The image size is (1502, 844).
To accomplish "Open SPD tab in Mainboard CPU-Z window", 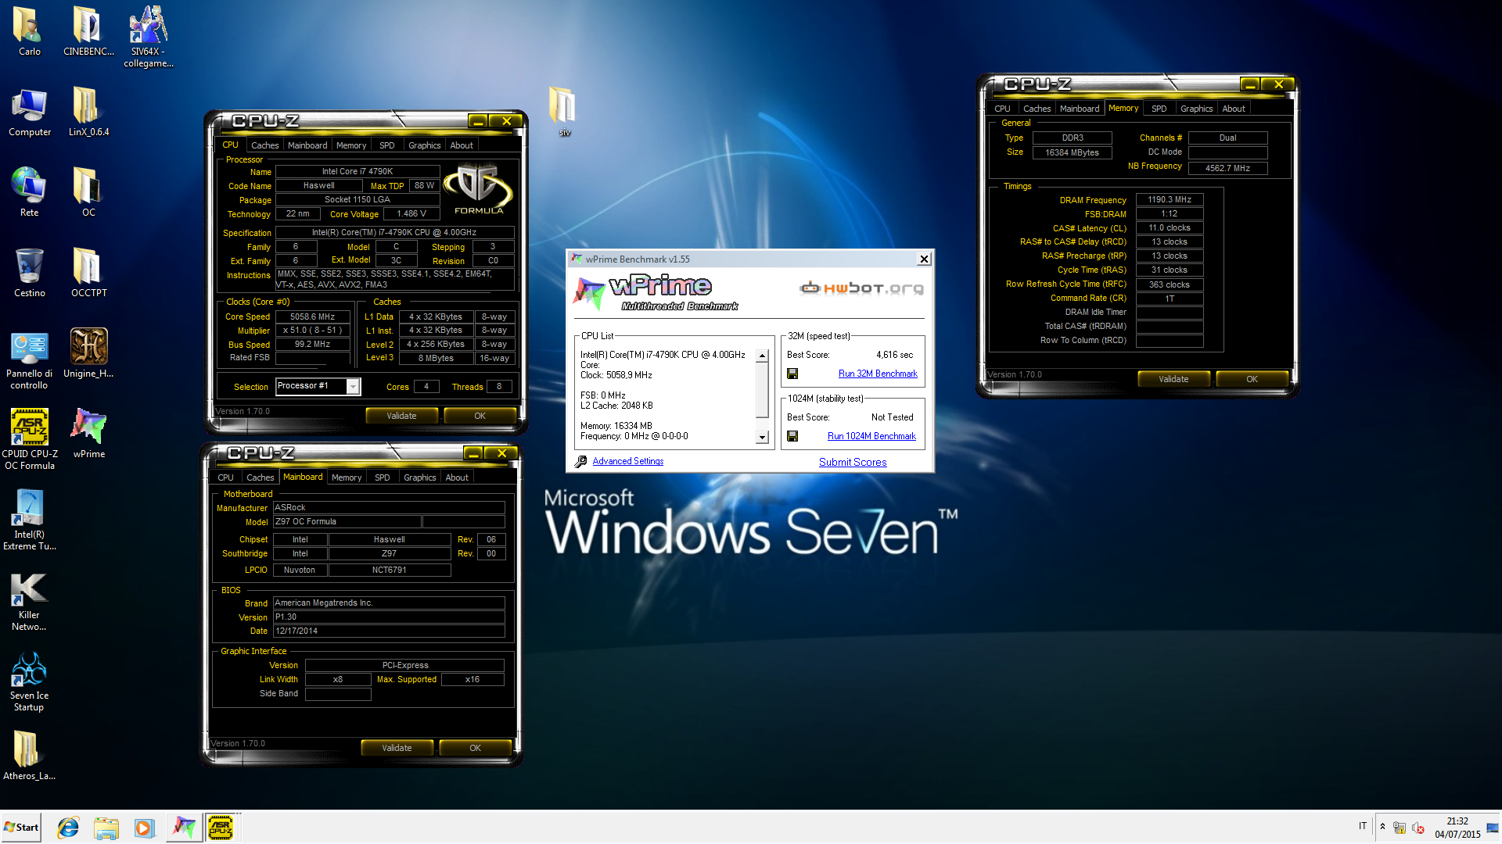I will [x=382, y=477].
